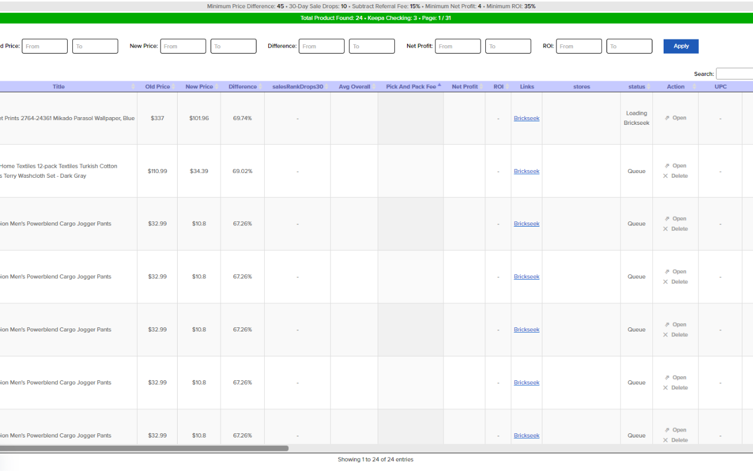Focus the ROI From field
Image resolution: width=753 pixels, height=471 pixels.
coord(579,46)
